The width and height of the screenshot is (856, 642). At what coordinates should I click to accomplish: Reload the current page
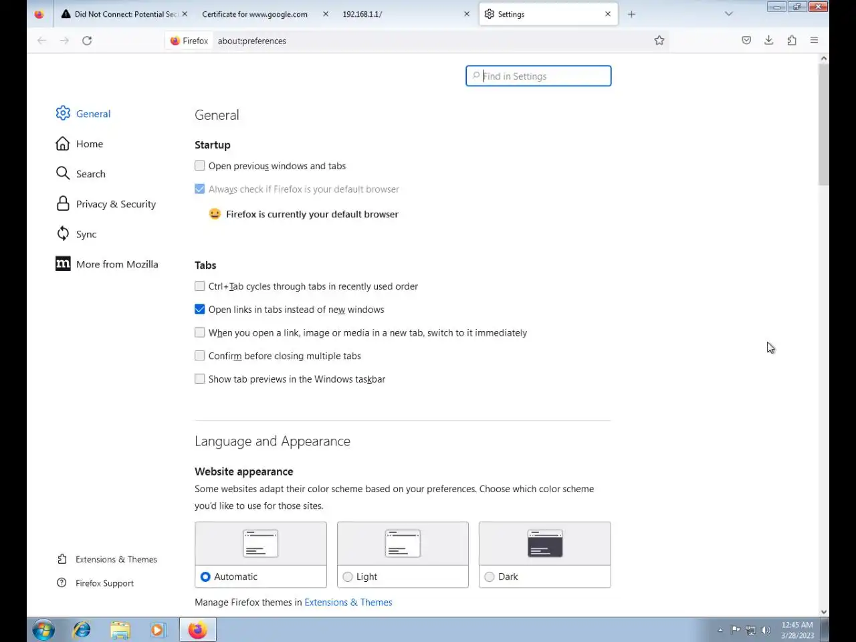pyautogui.click(x=87, y=41)
